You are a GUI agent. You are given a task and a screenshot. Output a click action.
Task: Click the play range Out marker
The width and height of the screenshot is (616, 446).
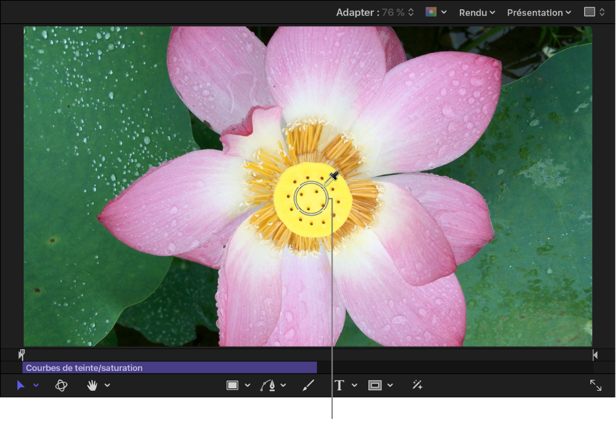click(x=595, y=355)
